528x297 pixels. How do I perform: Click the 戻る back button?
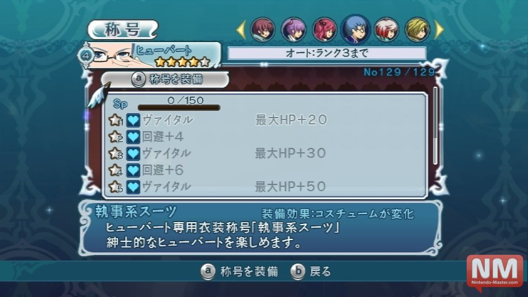pos(311,272)
